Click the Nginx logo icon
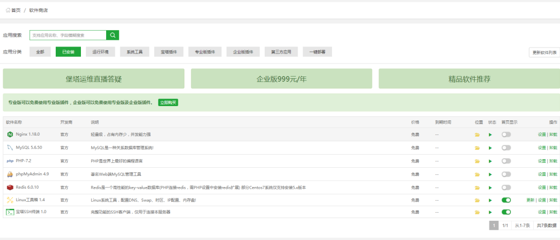560x240 pixels. click(10, 134)
